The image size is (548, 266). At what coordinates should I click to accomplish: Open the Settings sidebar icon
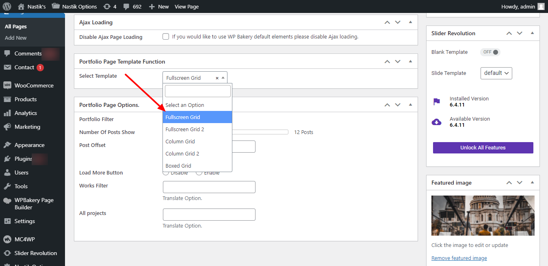pos(7,221)
